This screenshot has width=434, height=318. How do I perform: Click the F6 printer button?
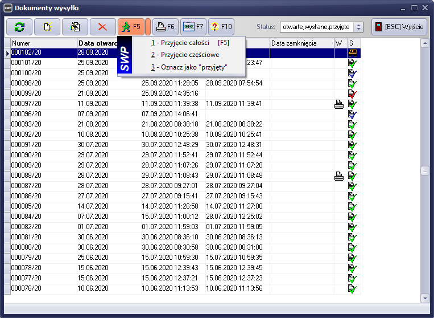click(164, 27)
